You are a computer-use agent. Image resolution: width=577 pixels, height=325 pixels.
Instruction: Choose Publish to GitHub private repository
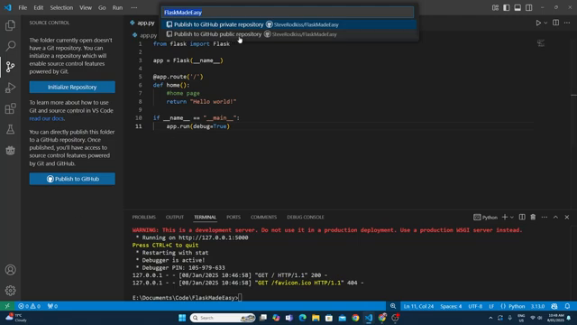[288, 24]
